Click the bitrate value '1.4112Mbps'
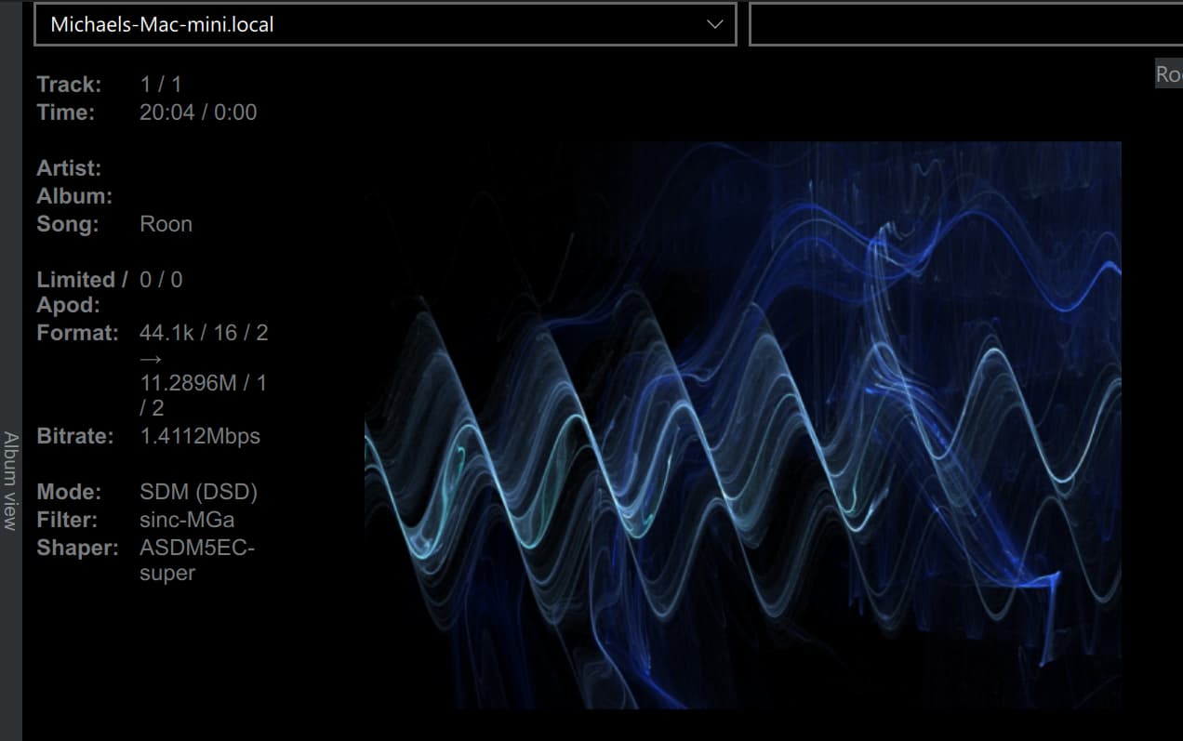 tap(200, 436)
